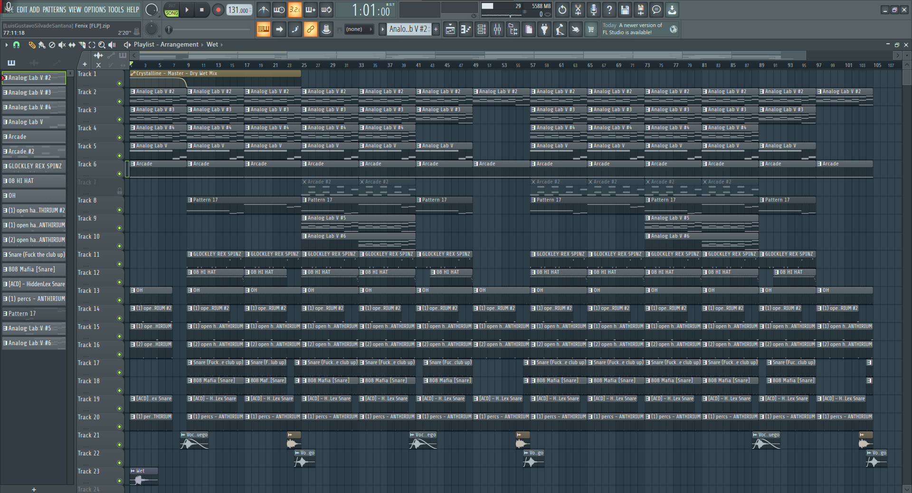Image resolution: width=912 pixels, height=493 pixels.
Task: Mute Track 6 with its green LED
Action: (119, 174)
